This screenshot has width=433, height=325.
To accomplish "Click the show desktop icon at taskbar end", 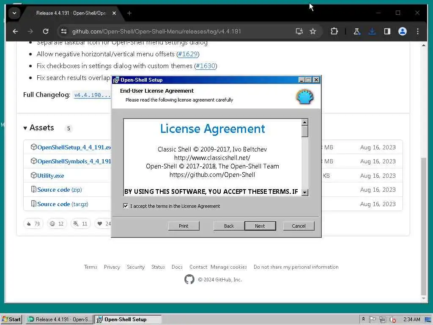I will (x=428, y=320).
